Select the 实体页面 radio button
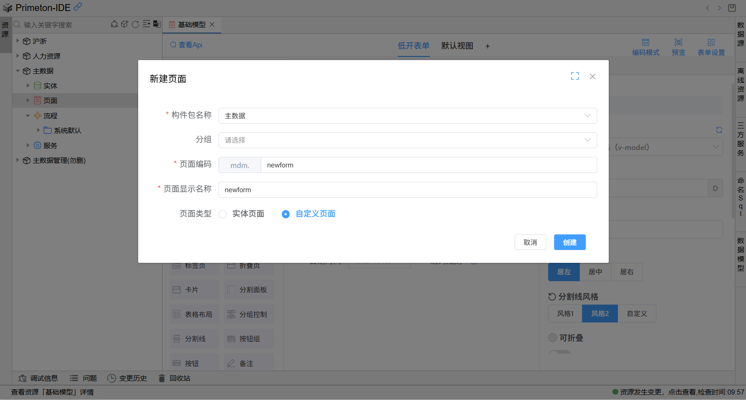This screenshot has width=746, height=400. click(223, 214)
